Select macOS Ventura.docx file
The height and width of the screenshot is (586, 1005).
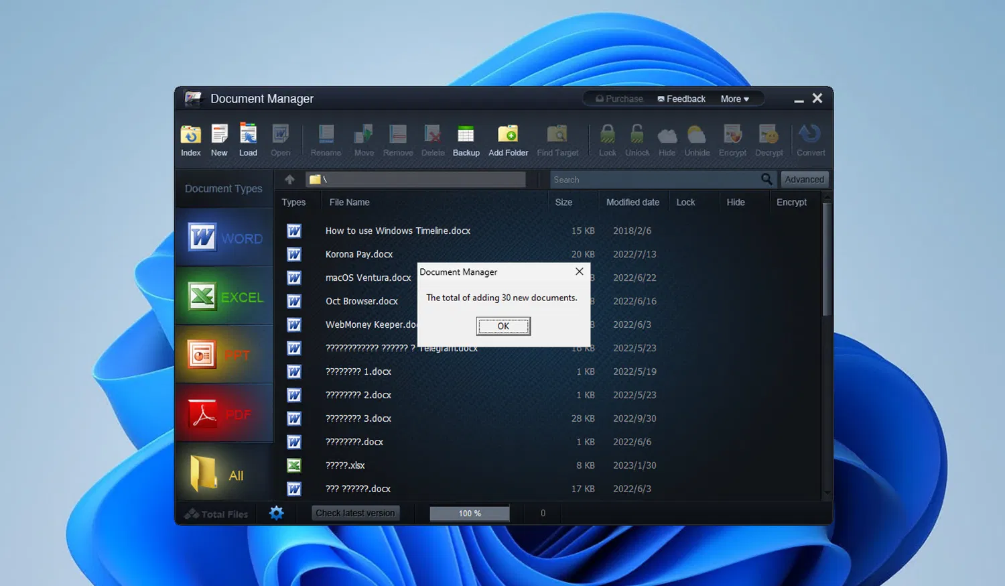(x=368, y=278)
